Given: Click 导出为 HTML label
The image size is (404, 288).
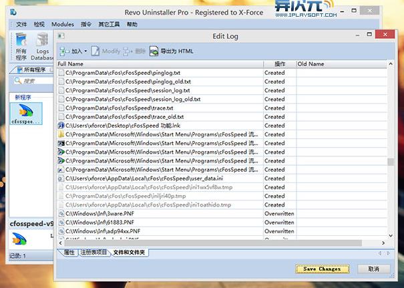Looking at the screenshot, I should point(177,51).
